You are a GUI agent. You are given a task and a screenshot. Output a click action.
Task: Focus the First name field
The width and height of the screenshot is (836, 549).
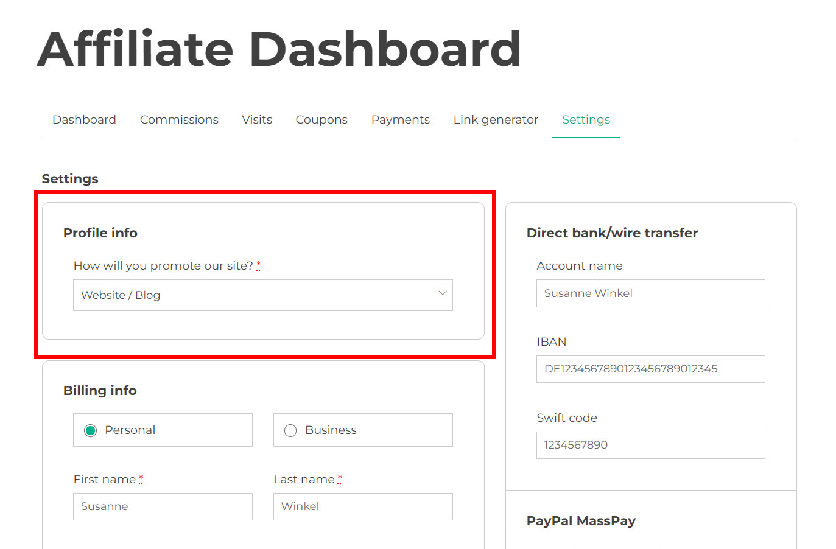tap(163, 506)
